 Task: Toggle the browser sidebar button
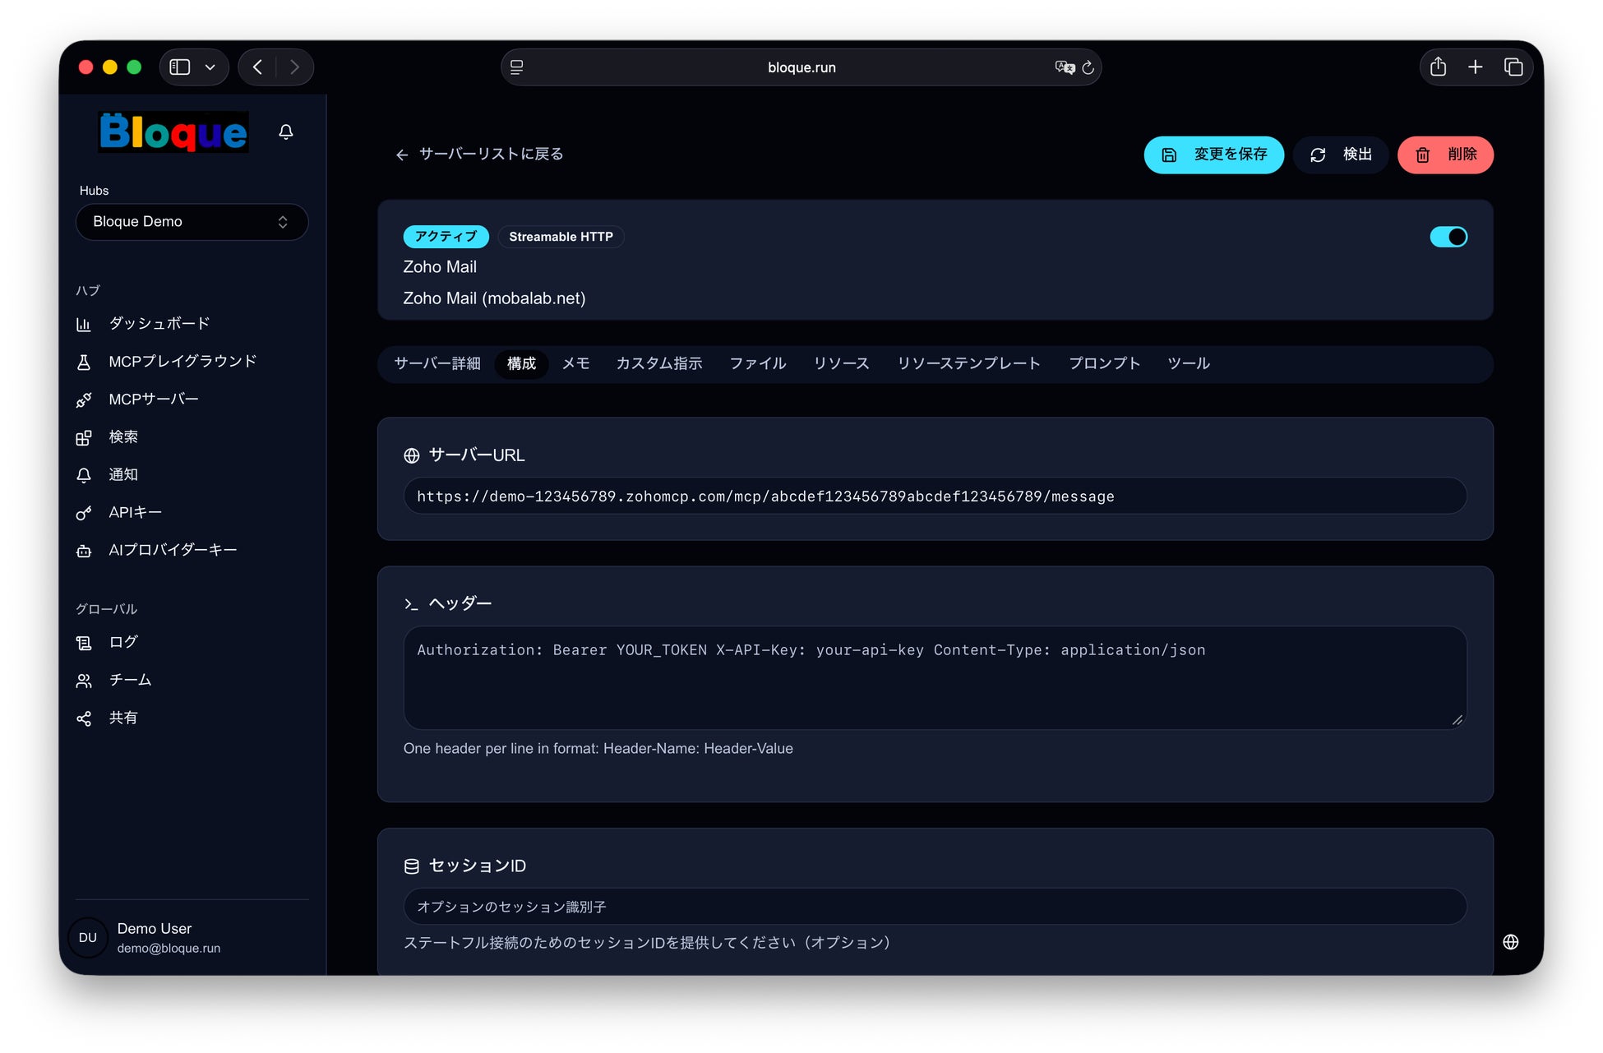pyautogui.click(x=180, y=67)
